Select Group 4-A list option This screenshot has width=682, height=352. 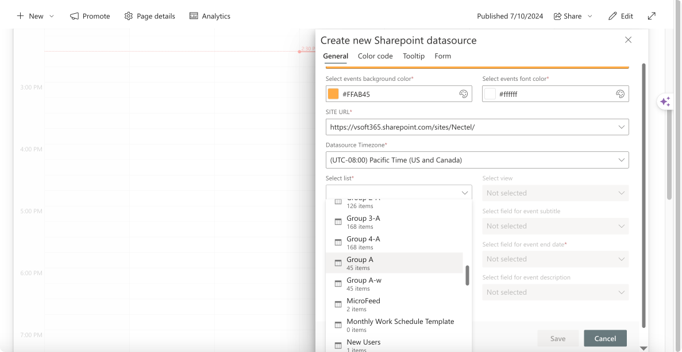pyautogui.click(x=394, y=243)
